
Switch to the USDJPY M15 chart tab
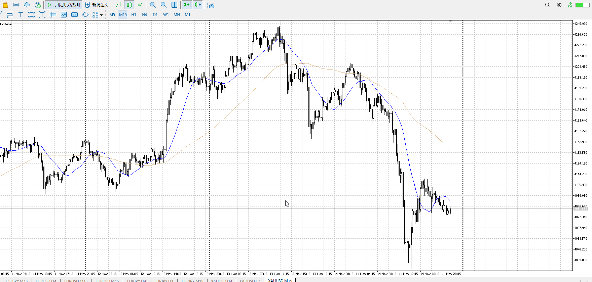click(17, 280)
